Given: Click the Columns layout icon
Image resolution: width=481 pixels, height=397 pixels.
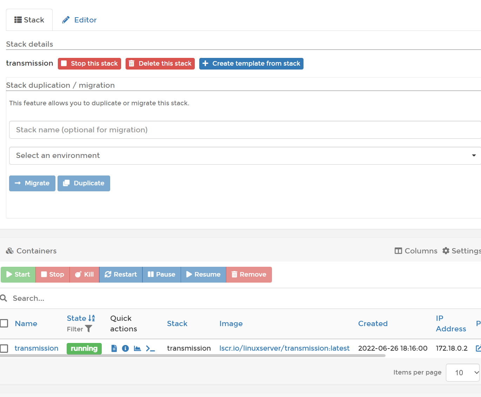Looking at the screenshot, I should pyautogui.click(x=398, y=251).
